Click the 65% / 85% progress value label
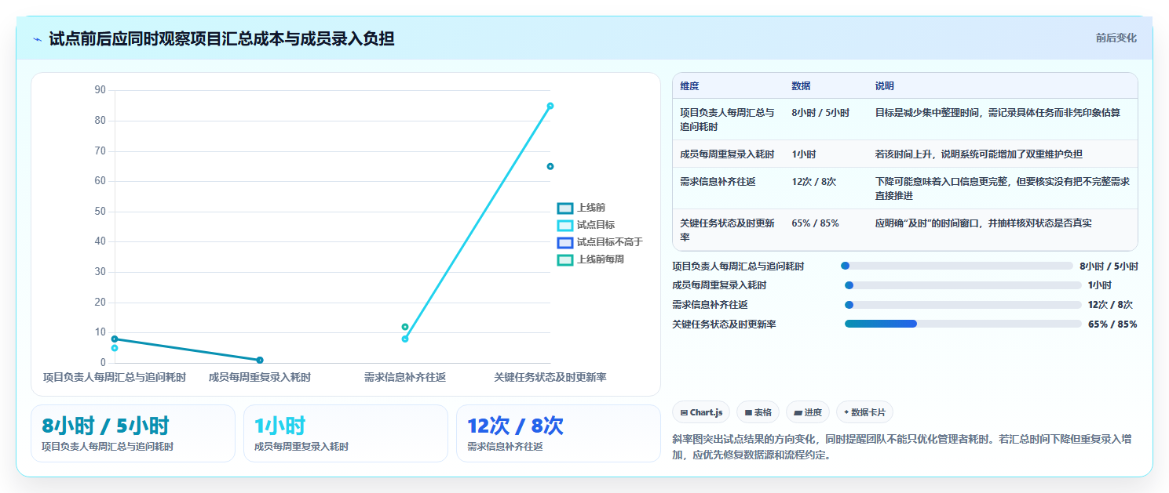The width and height of the screenshot is (1169, 493). 1112,324
